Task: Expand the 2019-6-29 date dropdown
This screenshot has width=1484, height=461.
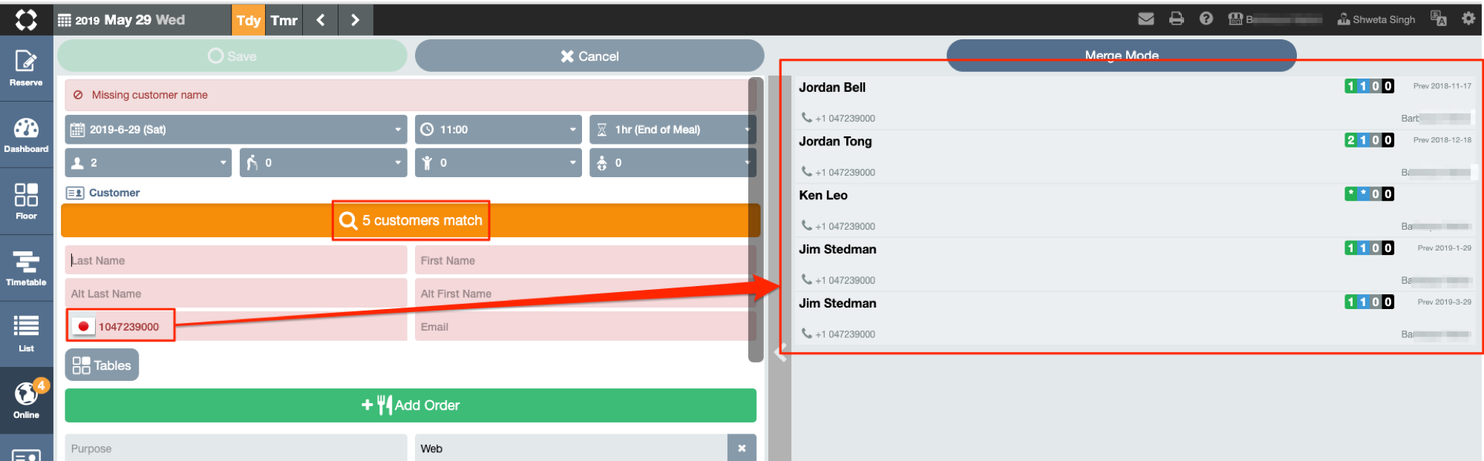Action: [x=235, y=130]
